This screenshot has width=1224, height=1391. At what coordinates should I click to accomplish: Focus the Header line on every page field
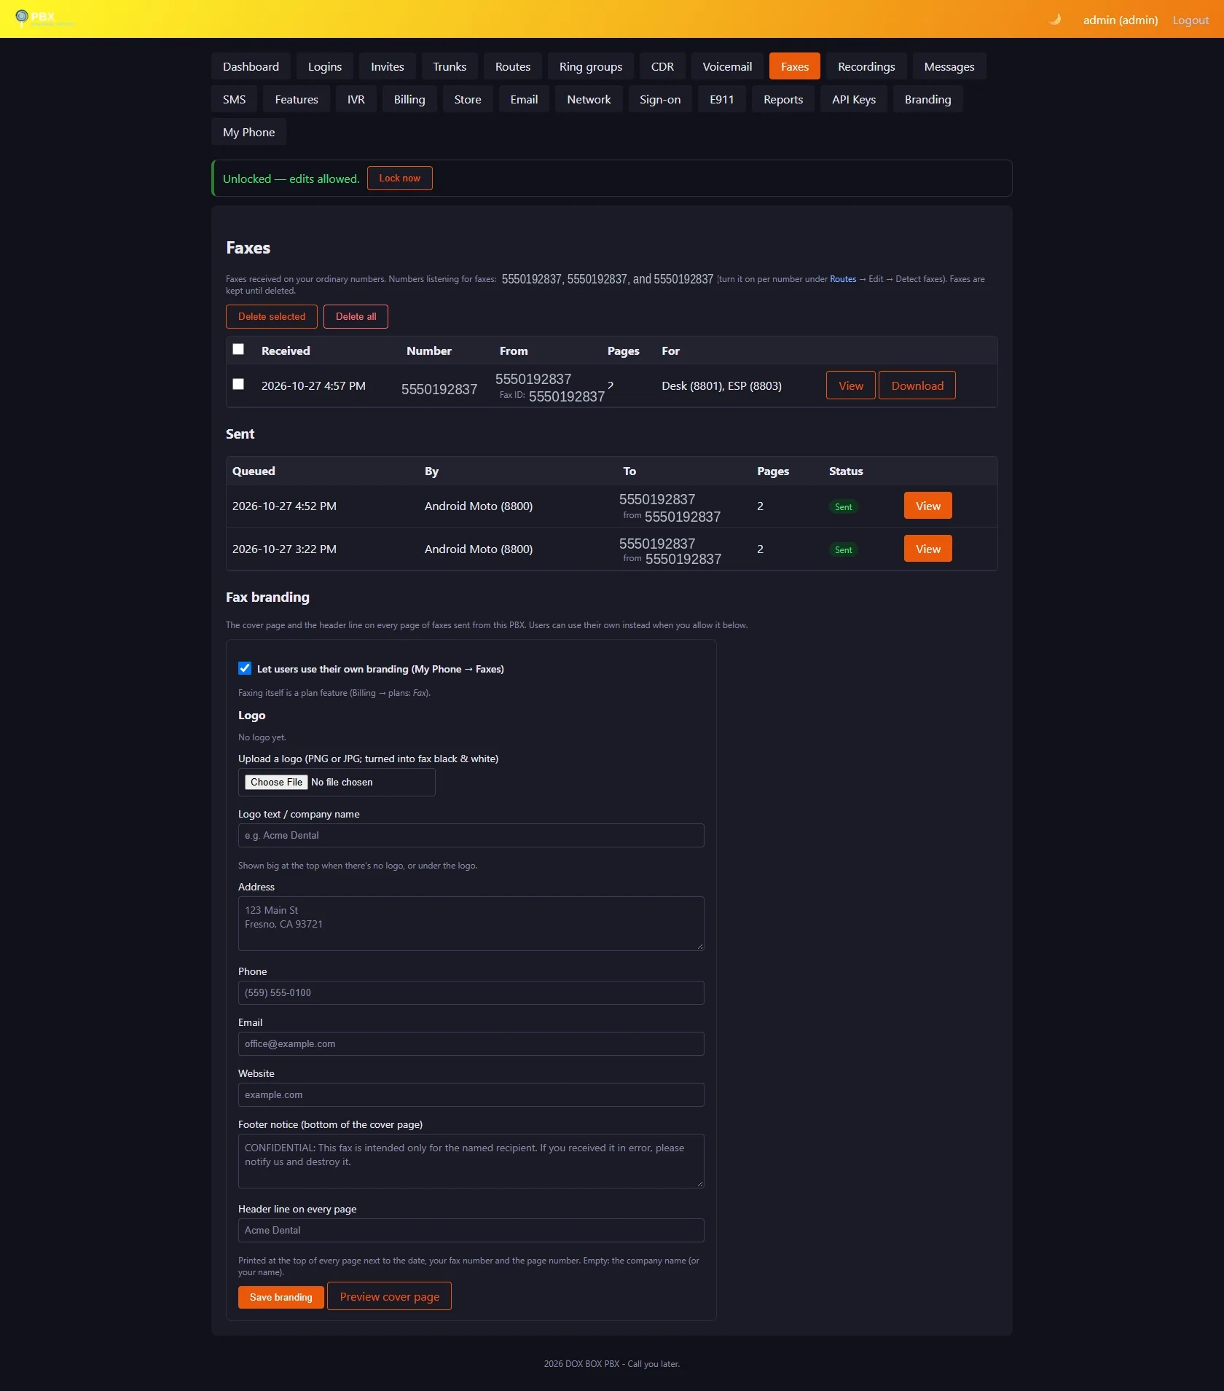[x=471, y=1230]
